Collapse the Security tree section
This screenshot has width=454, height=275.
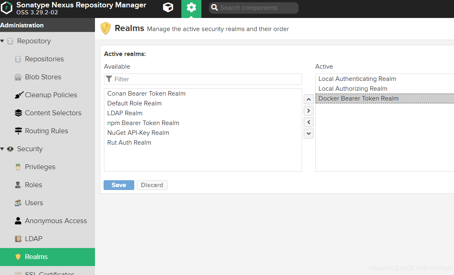(x=2, y=149)
